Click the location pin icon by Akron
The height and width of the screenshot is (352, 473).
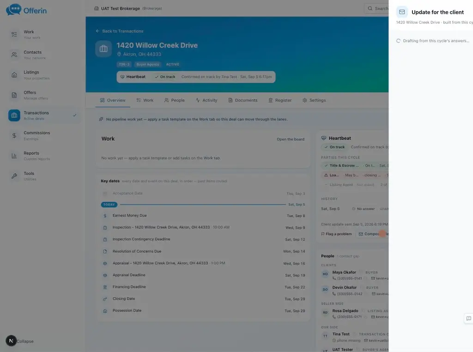[119, 54]
